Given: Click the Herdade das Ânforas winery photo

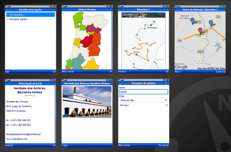Looking at the screenshot, I should click(87, 102).
